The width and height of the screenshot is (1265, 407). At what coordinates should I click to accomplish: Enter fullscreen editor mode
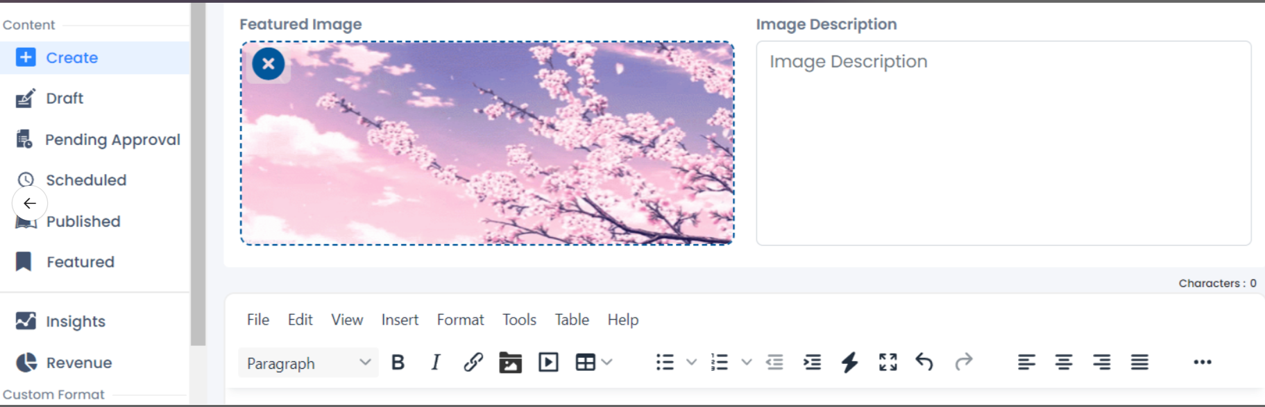pyautogui.click(x=888, y=363)
